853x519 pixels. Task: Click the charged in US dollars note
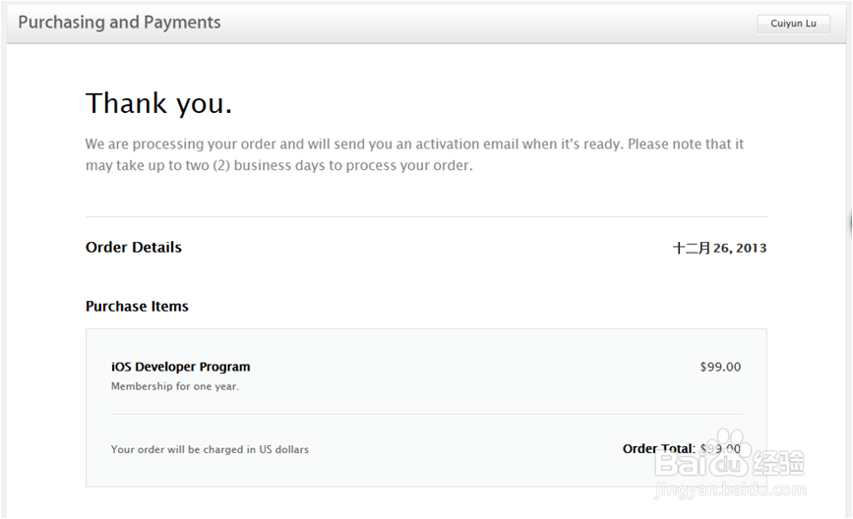pyautogui.click(x=210, y=450)
